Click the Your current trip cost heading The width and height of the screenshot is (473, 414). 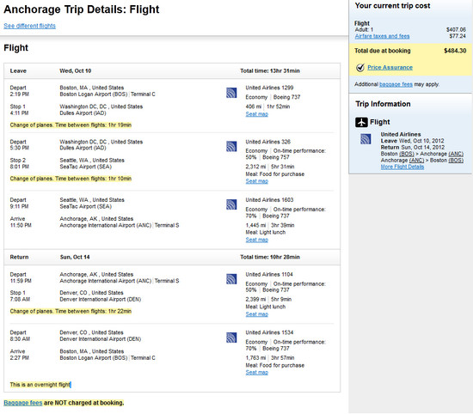[x=392, y=6]
